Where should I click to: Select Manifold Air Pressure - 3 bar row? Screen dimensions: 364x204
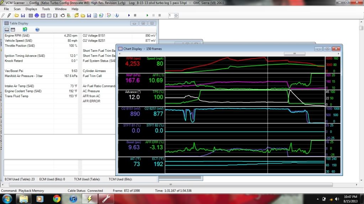tap(41, 76)
